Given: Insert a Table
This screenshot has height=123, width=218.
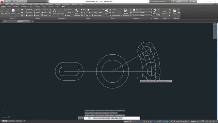Looking at the screenshot, I should point(67,15).
